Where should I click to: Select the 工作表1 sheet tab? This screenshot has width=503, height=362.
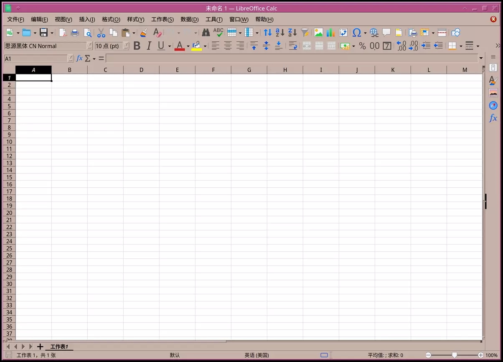[x=59, y=347]
